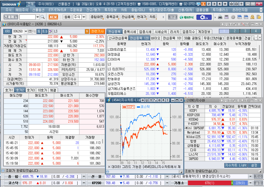The image size is (264, 187).
Task: Select the 삼성전자 row in the watchlist
Action: click(x=182, y=84)
